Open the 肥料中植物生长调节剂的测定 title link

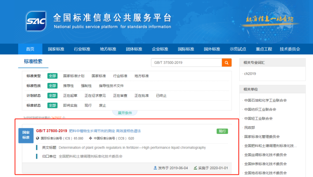(105, 131)
